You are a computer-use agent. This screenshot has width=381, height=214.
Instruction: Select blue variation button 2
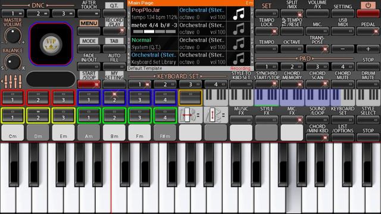click(x=114, y=97)
